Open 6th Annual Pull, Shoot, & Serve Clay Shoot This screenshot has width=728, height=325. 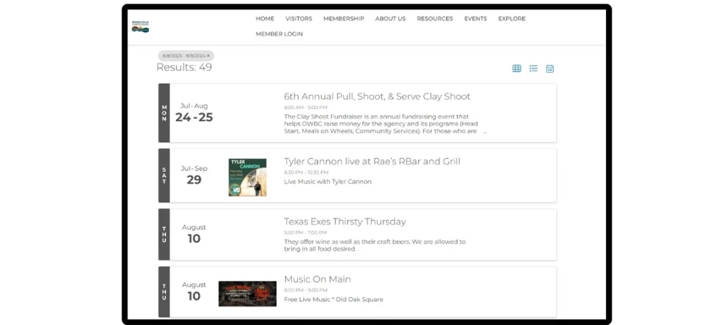point(377,96)
